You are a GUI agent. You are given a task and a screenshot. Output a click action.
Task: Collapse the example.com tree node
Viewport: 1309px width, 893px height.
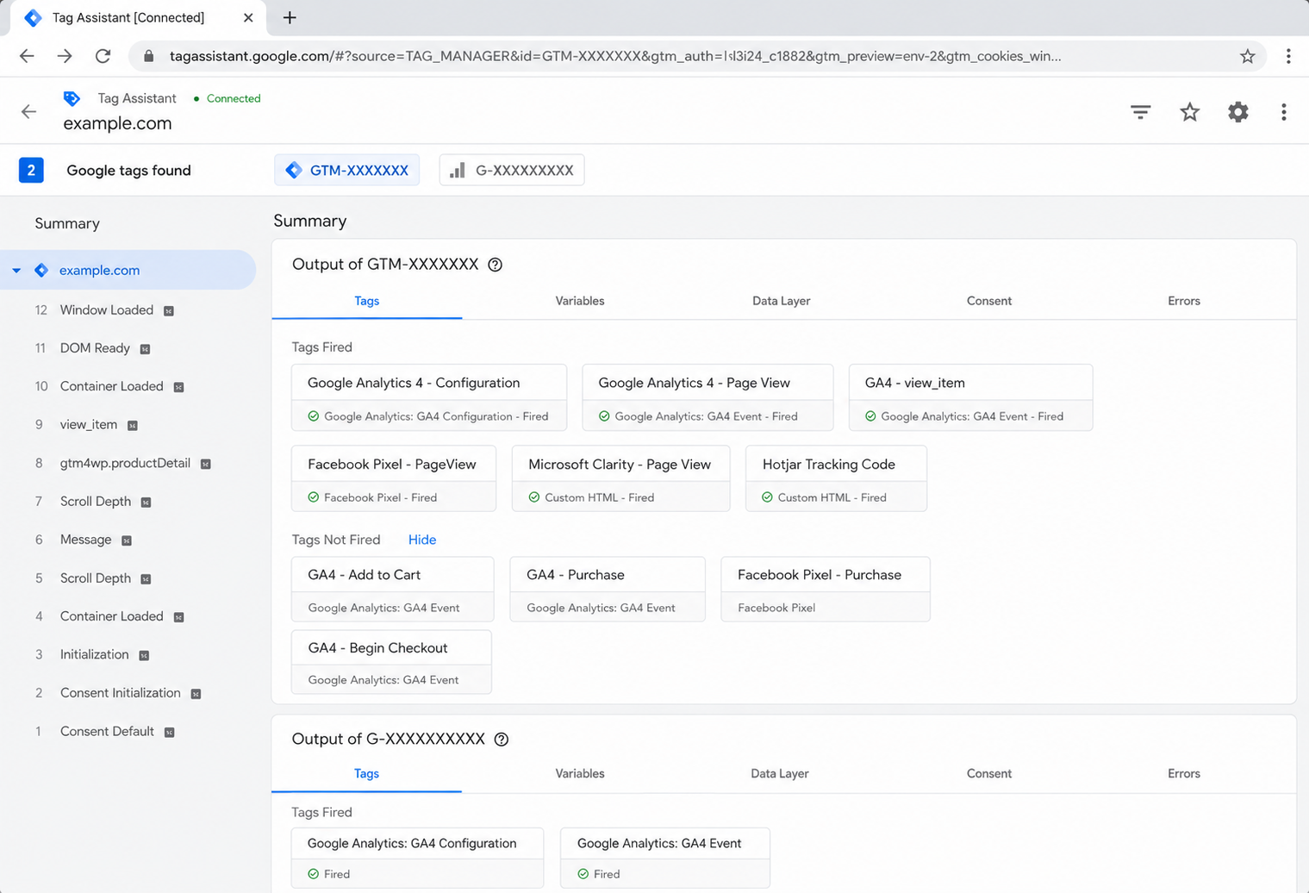pyautogui.click(x=16, y=271)
